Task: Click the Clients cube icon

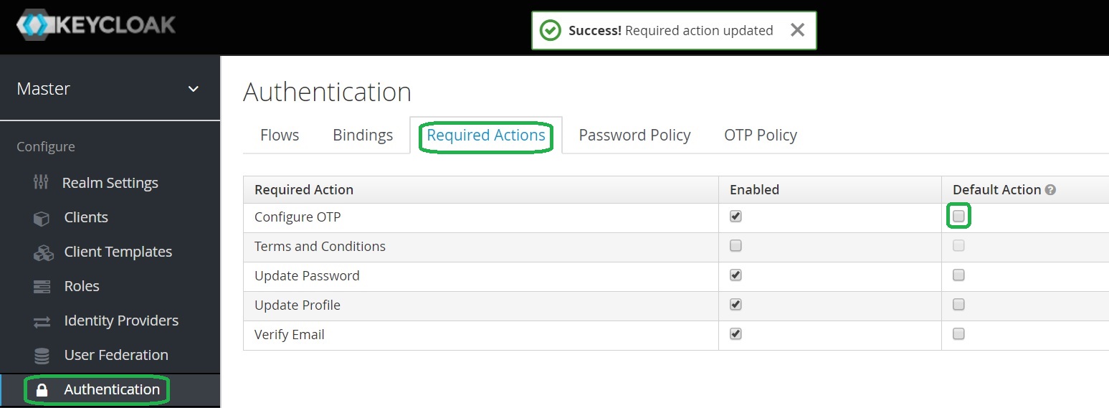Action: click(x=42, y=218)
